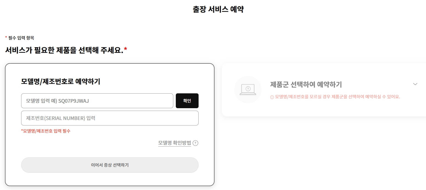The image size is (426, 190).
Task: Click the question mark help icon beside 모델명 확인방법
Action: [x=195, y=143]
